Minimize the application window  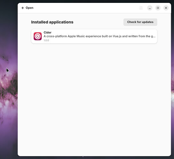pos(150,8)
